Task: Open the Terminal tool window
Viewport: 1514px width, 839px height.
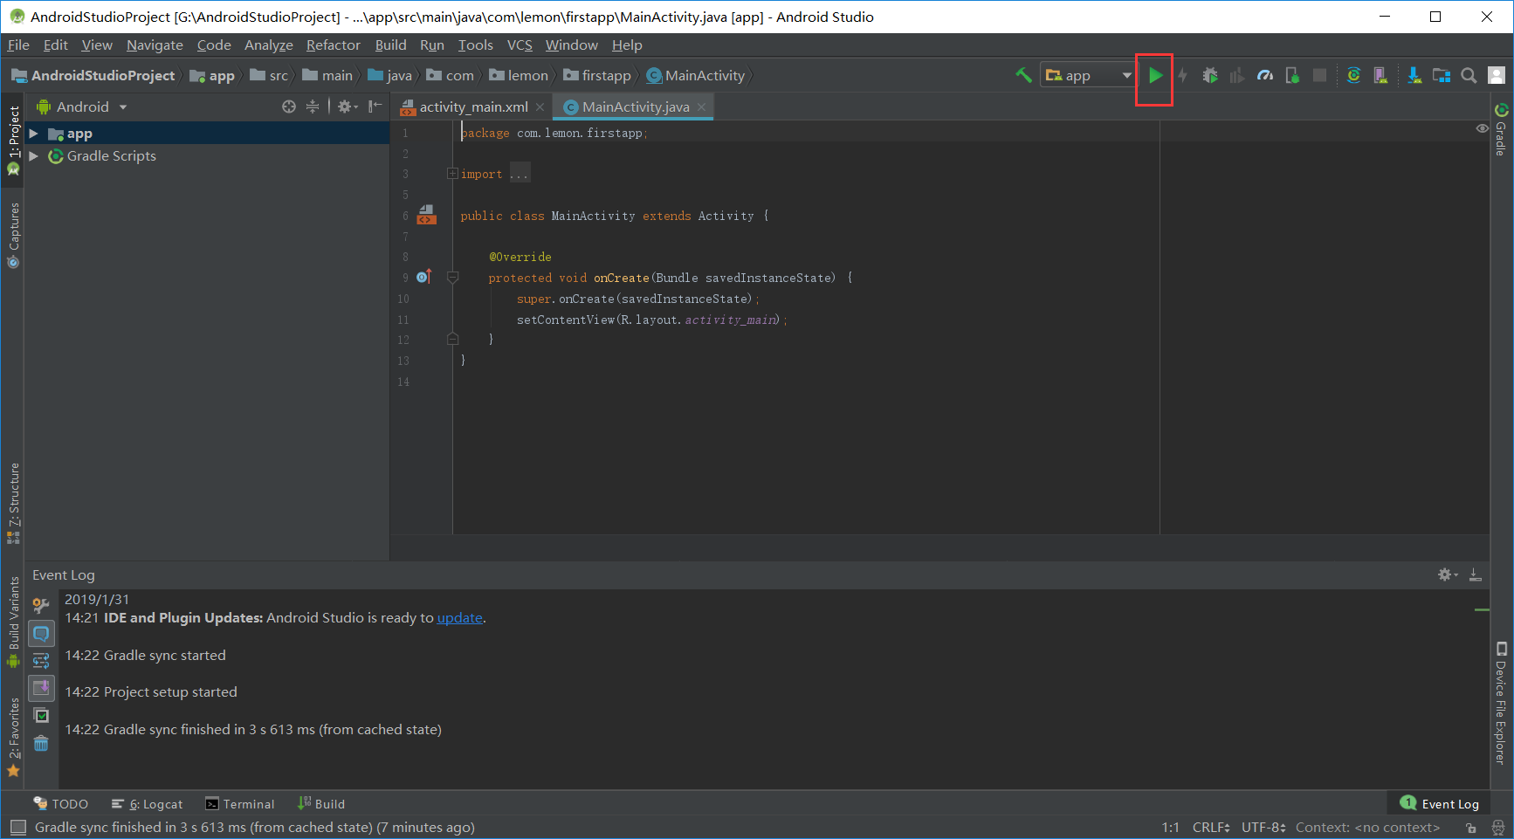Action: (x=239, y=804)
